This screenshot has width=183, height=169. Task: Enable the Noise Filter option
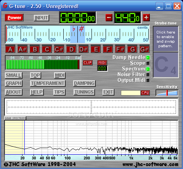[148, 75]
